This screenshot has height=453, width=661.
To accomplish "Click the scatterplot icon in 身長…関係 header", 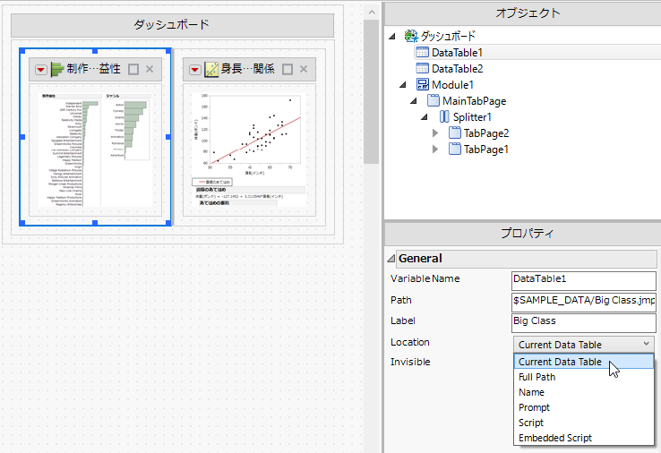I will [211, 69].
